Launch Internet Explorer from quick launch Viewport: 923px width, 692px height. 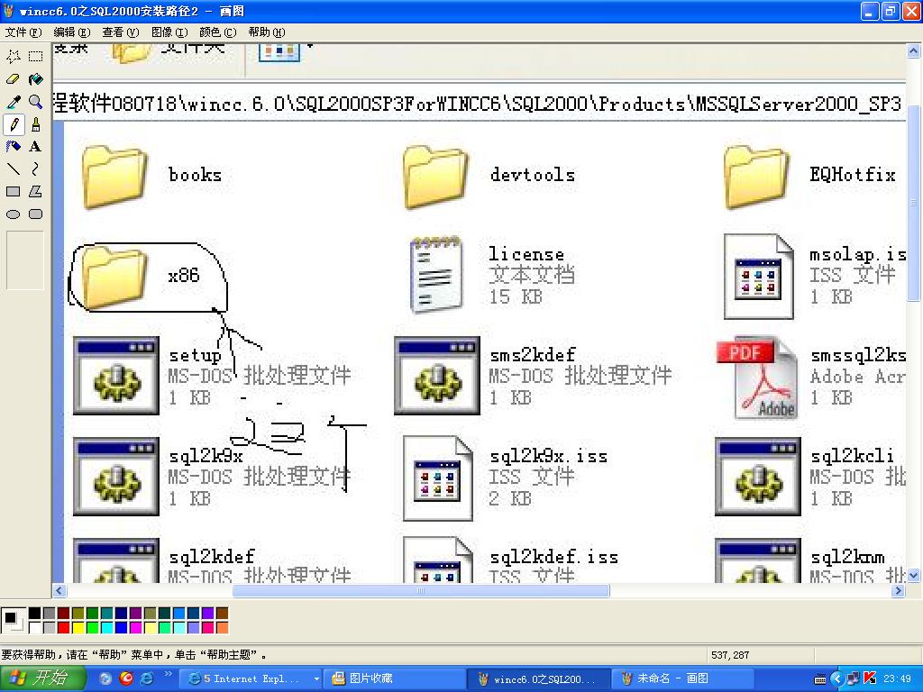pos(147,678)
